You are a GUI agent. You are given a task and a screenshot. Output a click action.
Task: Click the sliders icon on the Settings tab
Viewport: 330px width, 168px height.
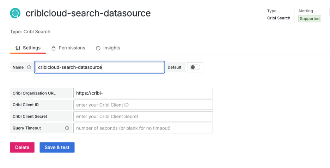click(18, 48)
